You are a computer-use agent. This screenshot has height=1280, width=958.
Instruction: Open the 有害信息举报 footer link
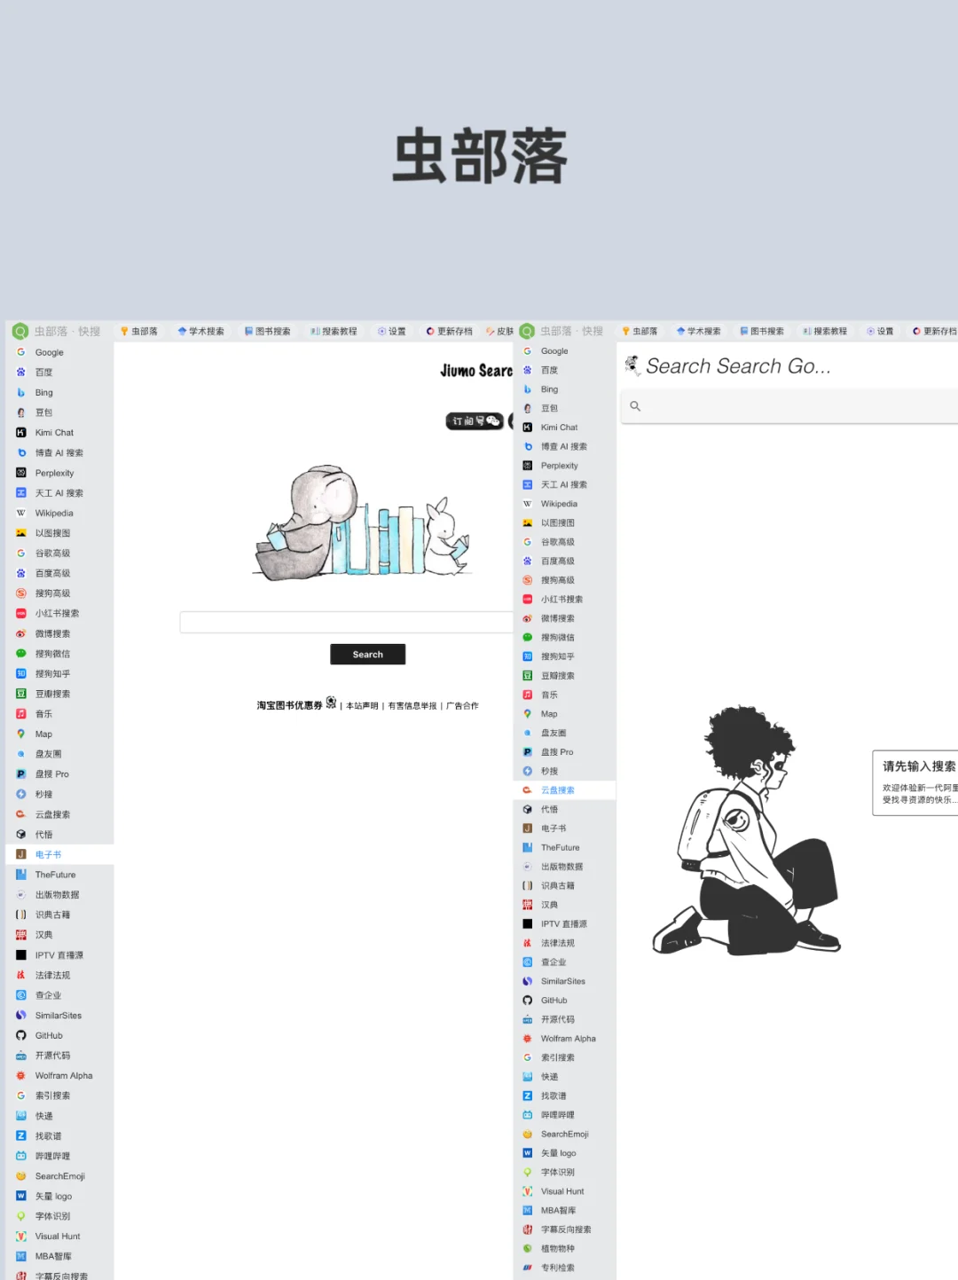tap(412, 706)
